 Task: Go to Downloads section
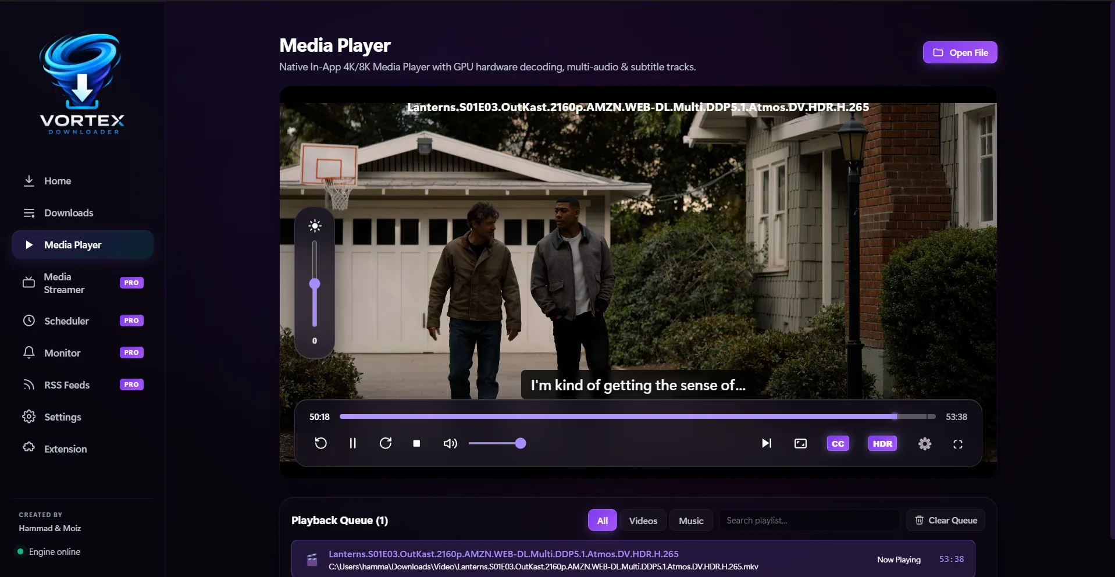[83, 213]
